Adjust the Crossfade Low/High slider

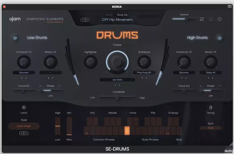(117, 98)
